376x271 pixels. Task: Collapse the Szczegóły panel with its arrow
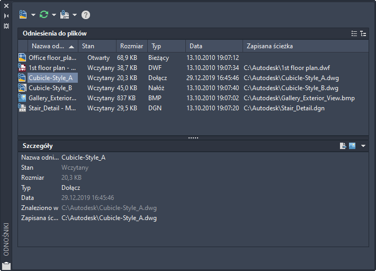pyautogui.click(x=363, y=146)
